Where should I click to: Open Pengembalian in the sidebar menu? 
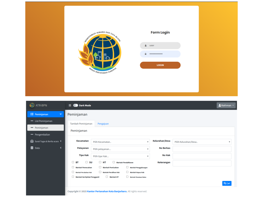coord(42,134)
